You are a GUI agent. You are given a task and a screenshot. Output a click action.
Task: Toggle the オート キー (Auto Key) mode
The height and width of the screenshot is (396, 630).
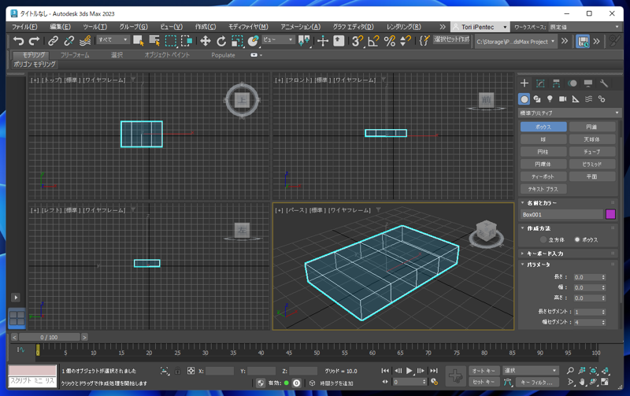(484, 371)
